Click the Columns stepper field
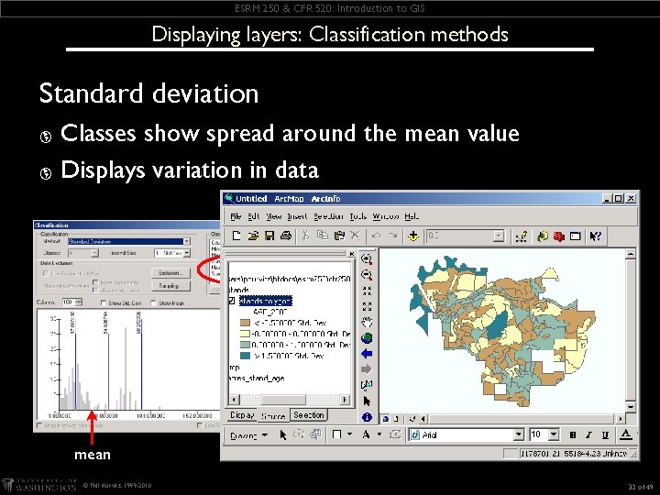Viewport: 660px width, 495px height. 72,302
